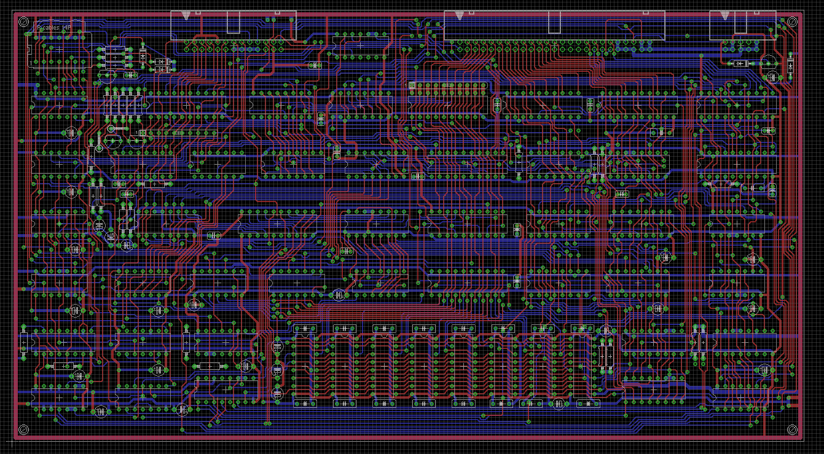Click the bottom-right corner mounting hole
Image resolution: width=824 pixels, height=454 pixels.
click(792, 429)
